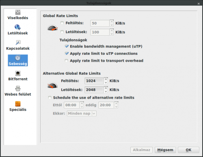
Task: Click the global Feltöltés field showing 50
Action: click(x=100, y=23)
